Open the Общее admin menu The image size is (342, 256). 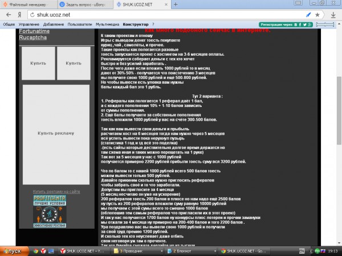[9, 24]
